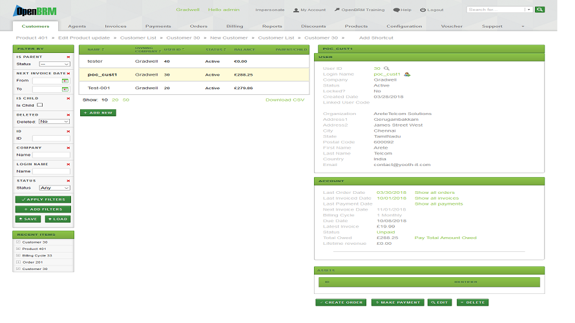Click Add Shortcut in breadcrumb bar
Viewport: 575px width, 323px height.
(x=376, y=37)
